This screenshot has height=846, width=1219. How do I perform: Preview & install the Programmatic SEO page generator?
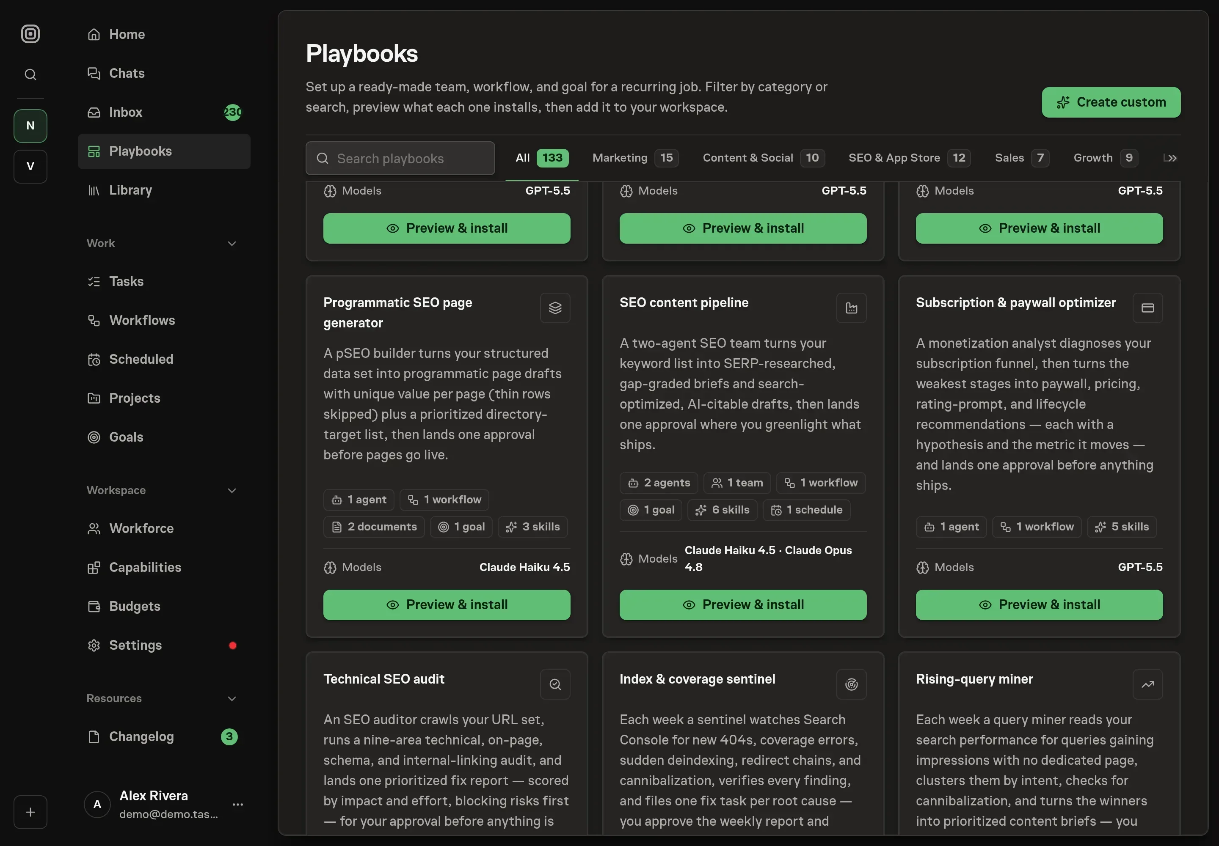pyautogui.click(x=447, y=605)
